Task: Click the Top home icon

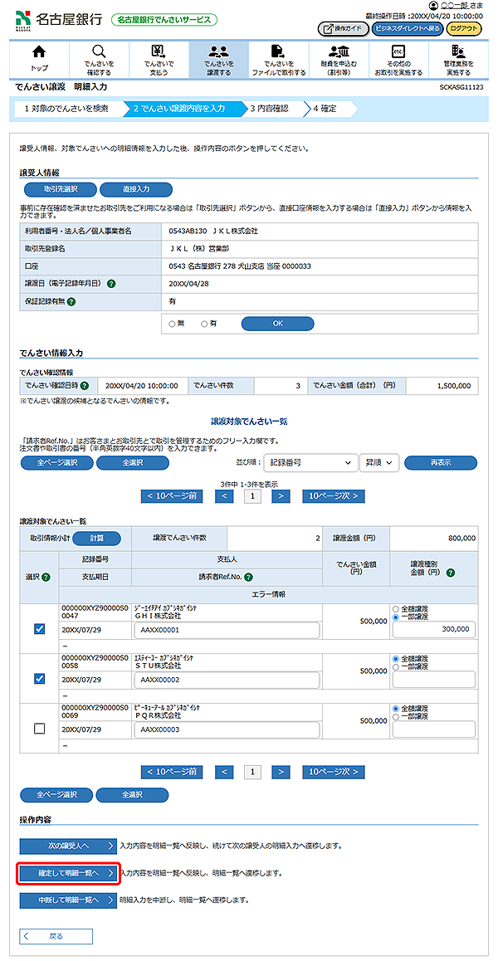Action: click(39, 54)
